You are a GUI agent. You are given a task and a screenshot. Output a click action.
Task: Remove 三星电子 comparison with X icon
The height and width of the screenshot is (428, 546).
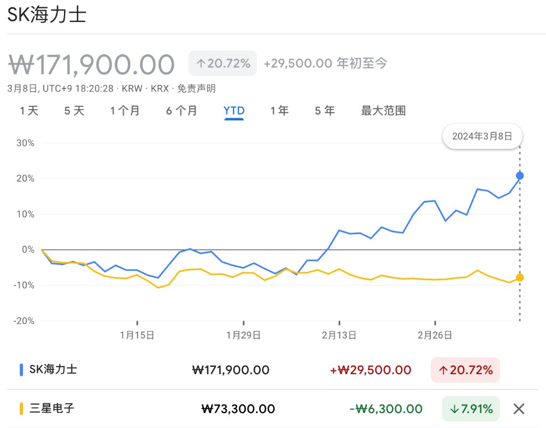point(519,409)
